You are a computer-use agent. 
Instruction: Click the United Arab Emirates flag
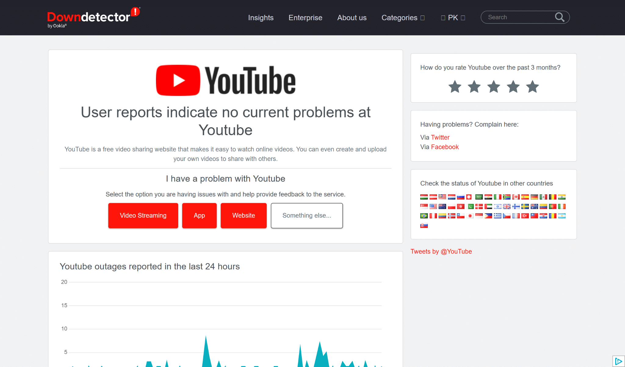488,206
